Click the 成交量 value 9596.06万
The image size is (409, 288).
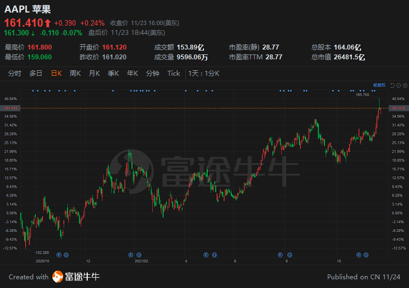193,57
